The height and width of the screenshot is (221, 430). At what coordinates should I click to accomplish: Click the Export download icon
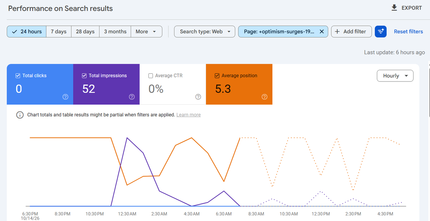[394, 8]
